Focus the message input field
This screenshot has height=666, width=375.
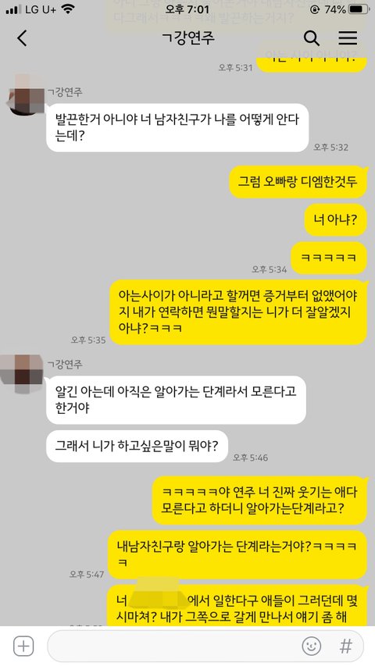pyautogui.click(x=205, y=646)
